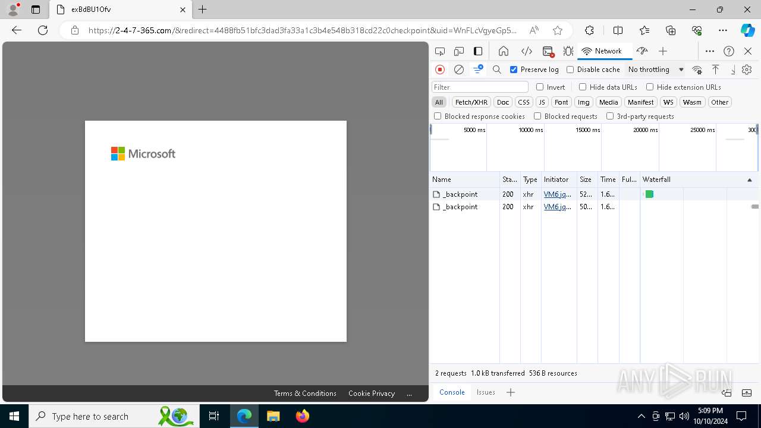Viewport: 761px width, 428px height.
Task: Clear the network log icon
Action: [459, 70]
